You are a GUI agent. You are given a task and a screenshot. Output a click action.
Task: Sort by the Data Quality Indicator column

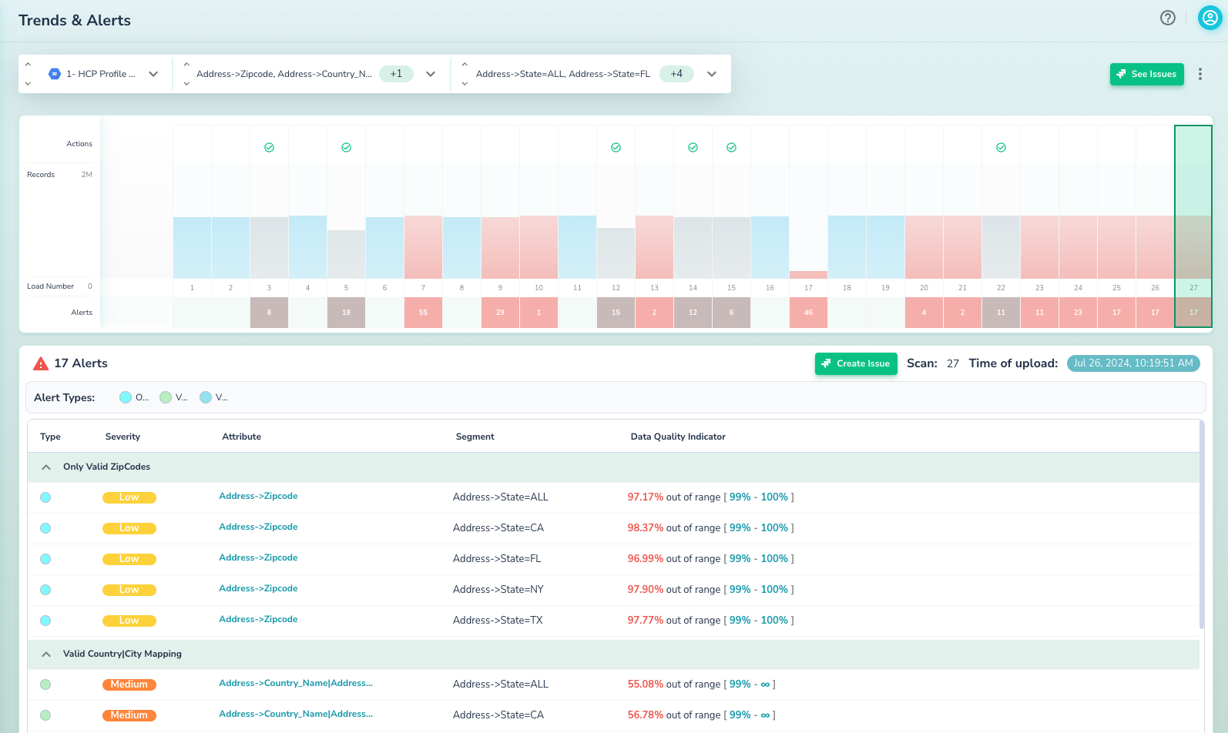(677, 437)
